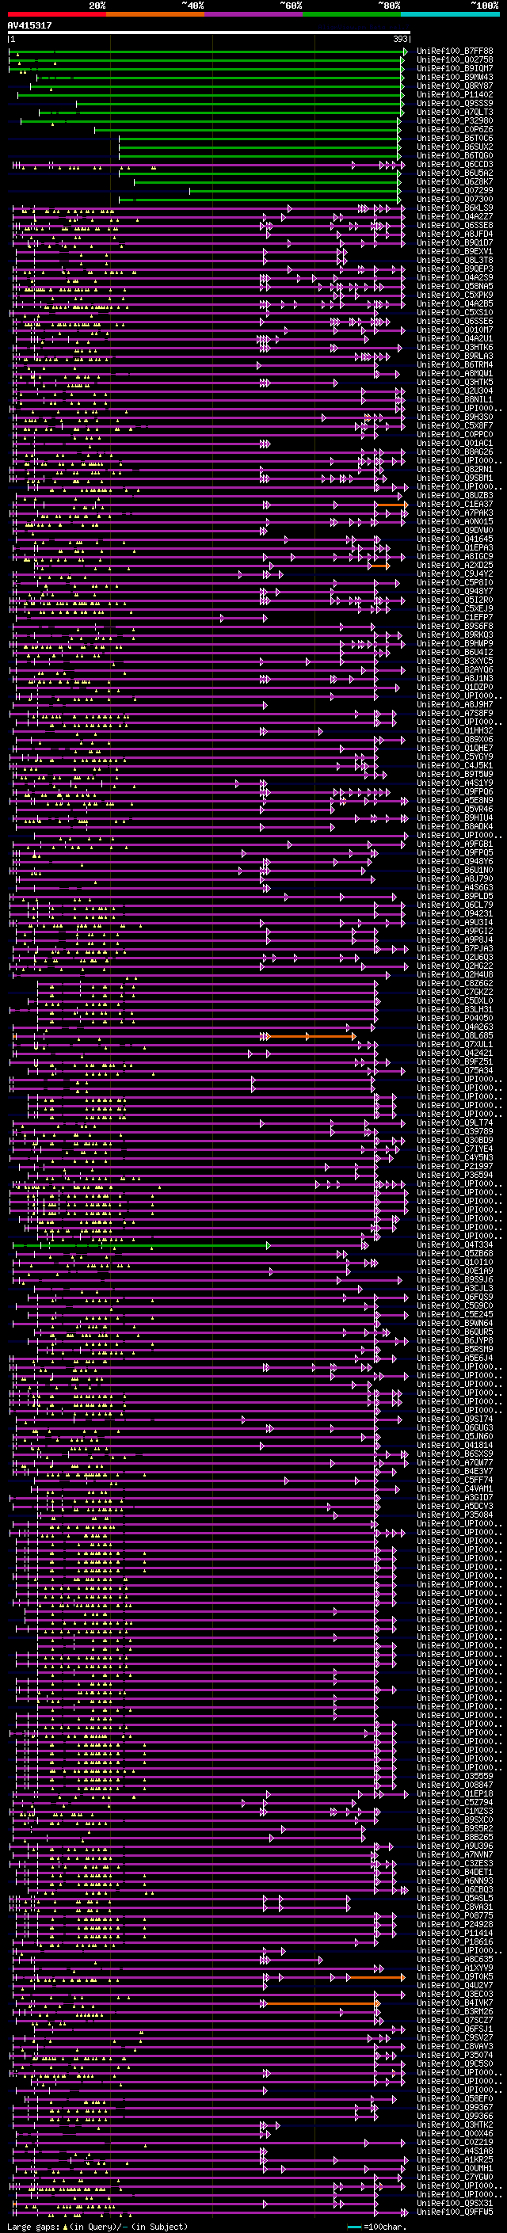
Task: Open hit UniRef100_Q41645
Action: (455, 539)
